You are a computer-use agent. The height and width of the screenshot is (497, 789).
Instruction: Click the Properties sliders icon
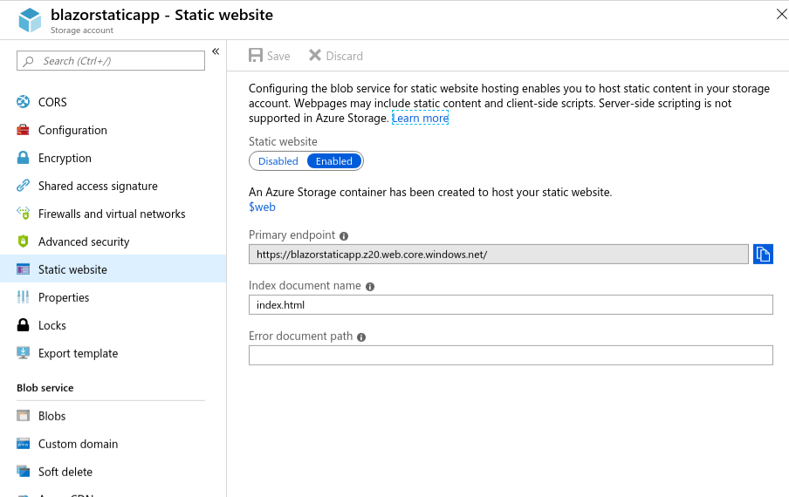(23, 297)
